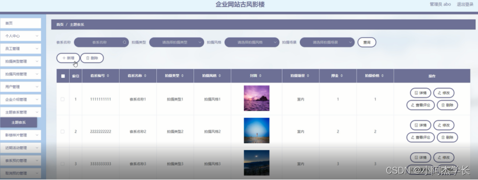Open the dark night cover thumbnail in row 3
Screen dimensions: 478x180
tap(256, 163)
